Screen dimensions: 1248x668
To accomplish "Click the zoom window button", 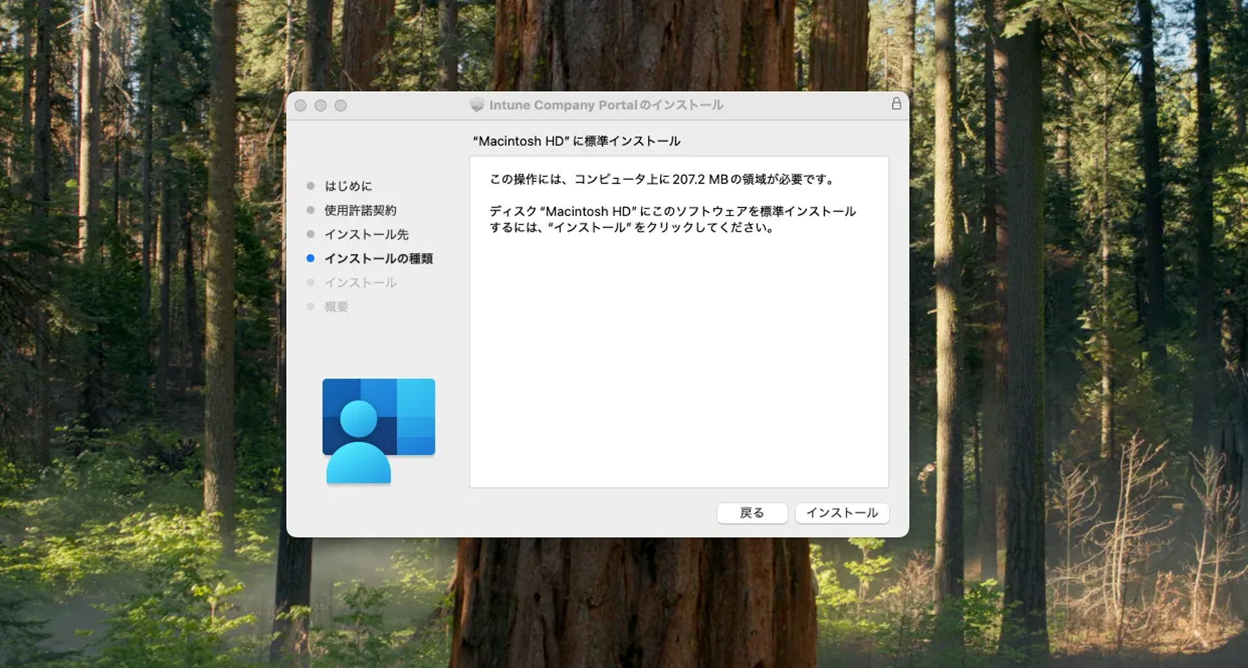I will [340, 105].
